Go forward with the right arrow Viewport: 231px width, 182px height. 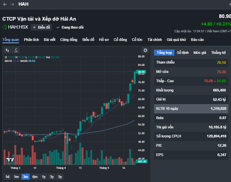point(12,4)
